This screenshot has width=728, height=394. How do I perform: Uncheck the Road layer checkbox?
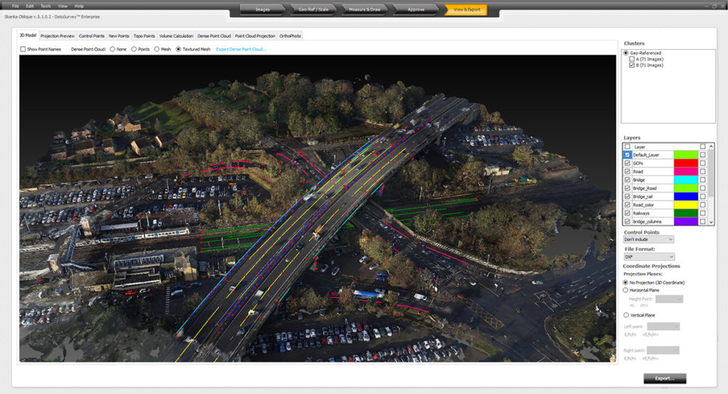pyautogui.click(x=627, y=172)
